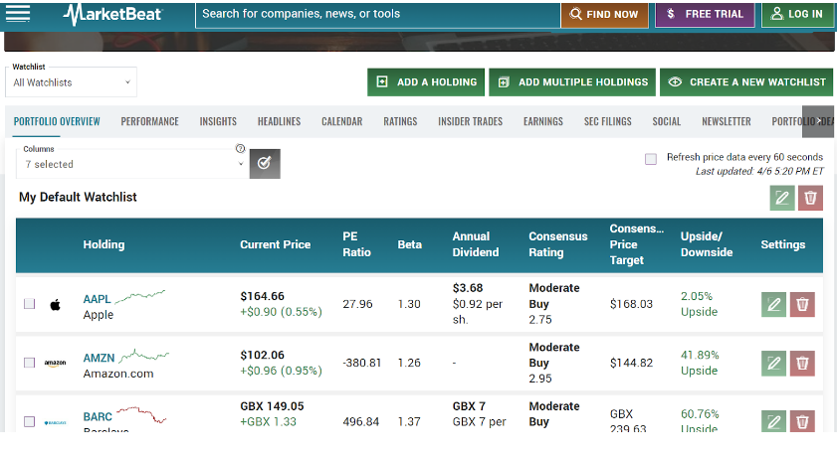
Task: Check the Apple AAPL row checkbox
Action: point(30,304)
